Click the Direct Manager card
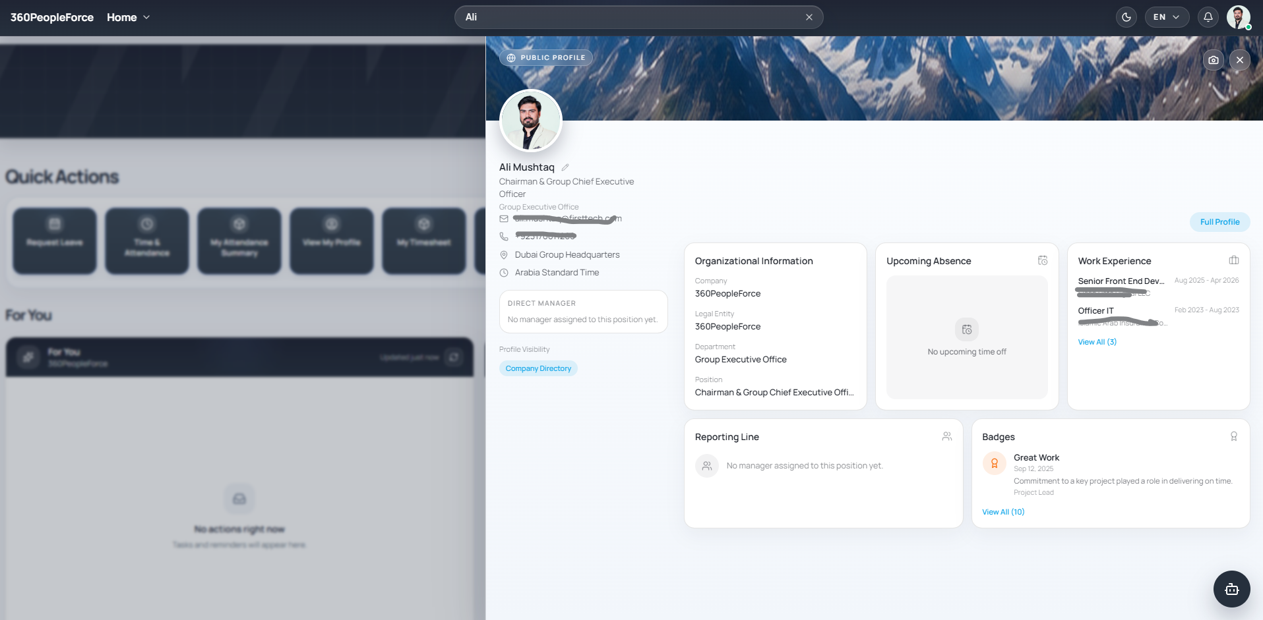The height and width of the screenshot is (620, 1263). pyautogui.click(x=584, y=312)
